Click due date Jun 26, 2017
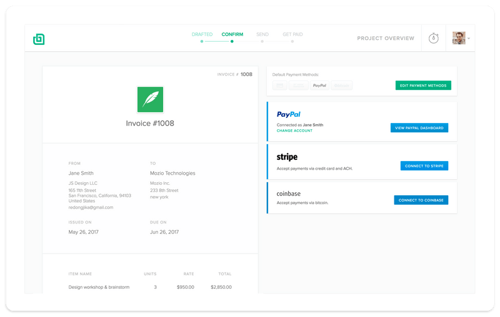500x317 pixels. point(164,232)
